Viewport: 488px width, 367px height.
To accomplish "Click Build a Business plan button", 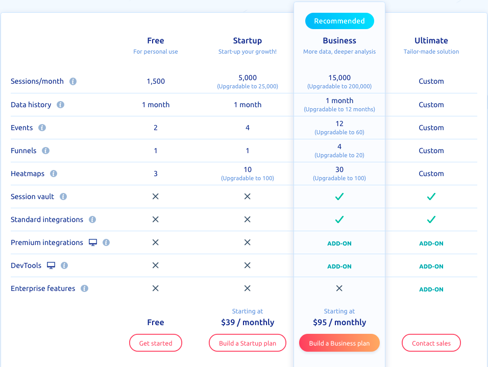I will 339,343.
